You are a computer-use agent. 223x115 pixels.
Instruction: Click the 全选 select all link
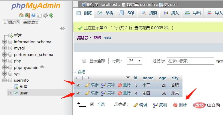[101, 105]
